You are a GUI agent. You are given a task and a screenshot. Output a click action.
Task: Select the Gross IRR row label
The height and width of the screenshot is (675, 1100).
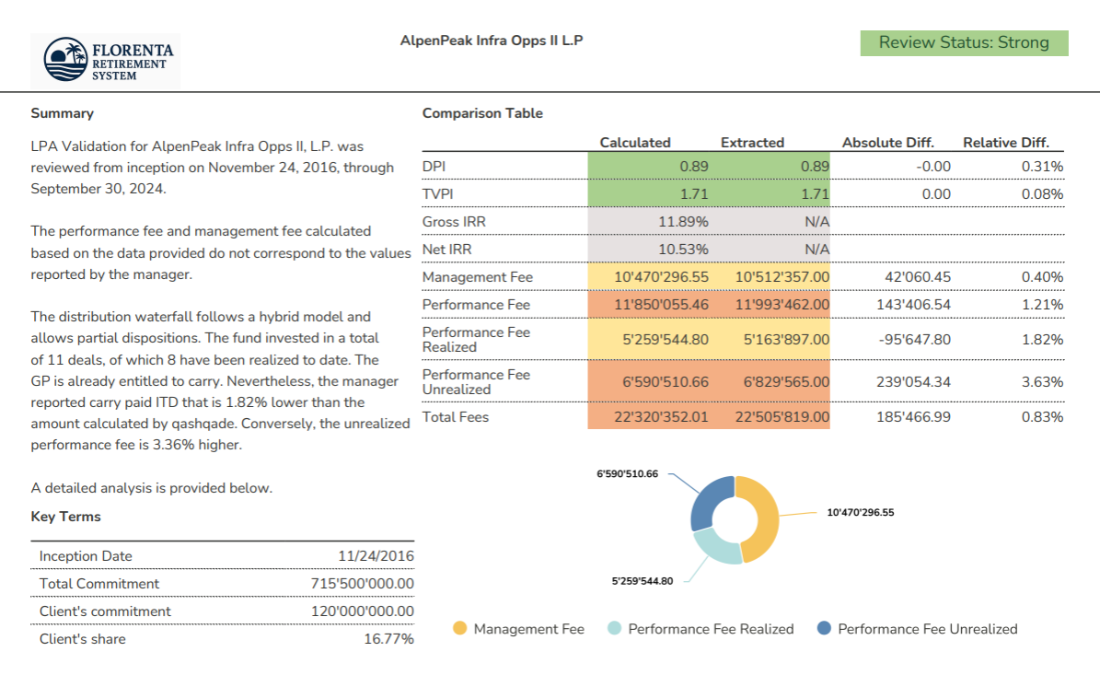(x=454, y=222)
